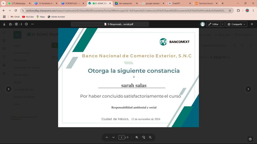Switch to 13-Portafolio browser tab

46,3
